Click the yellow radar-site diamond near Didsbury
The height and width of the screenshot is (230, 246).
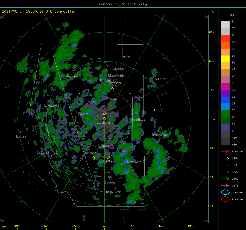tap(104, 119)
